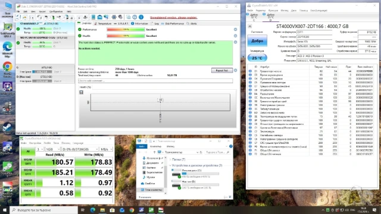Click the 'Click to add comment' field
The width and height of the screenshot is (381, 214).
click(155, 81)
